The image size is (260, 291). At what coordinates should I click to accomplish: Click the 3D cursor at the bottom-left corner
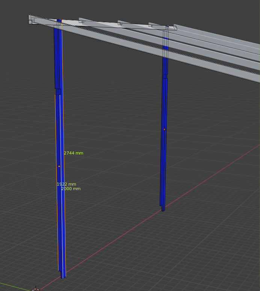[x=35, y=290]
